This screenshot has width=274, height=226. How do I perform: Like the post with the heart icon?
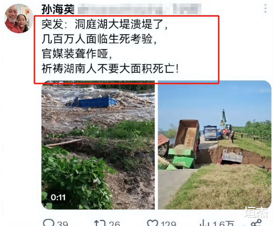pos(152,223)
